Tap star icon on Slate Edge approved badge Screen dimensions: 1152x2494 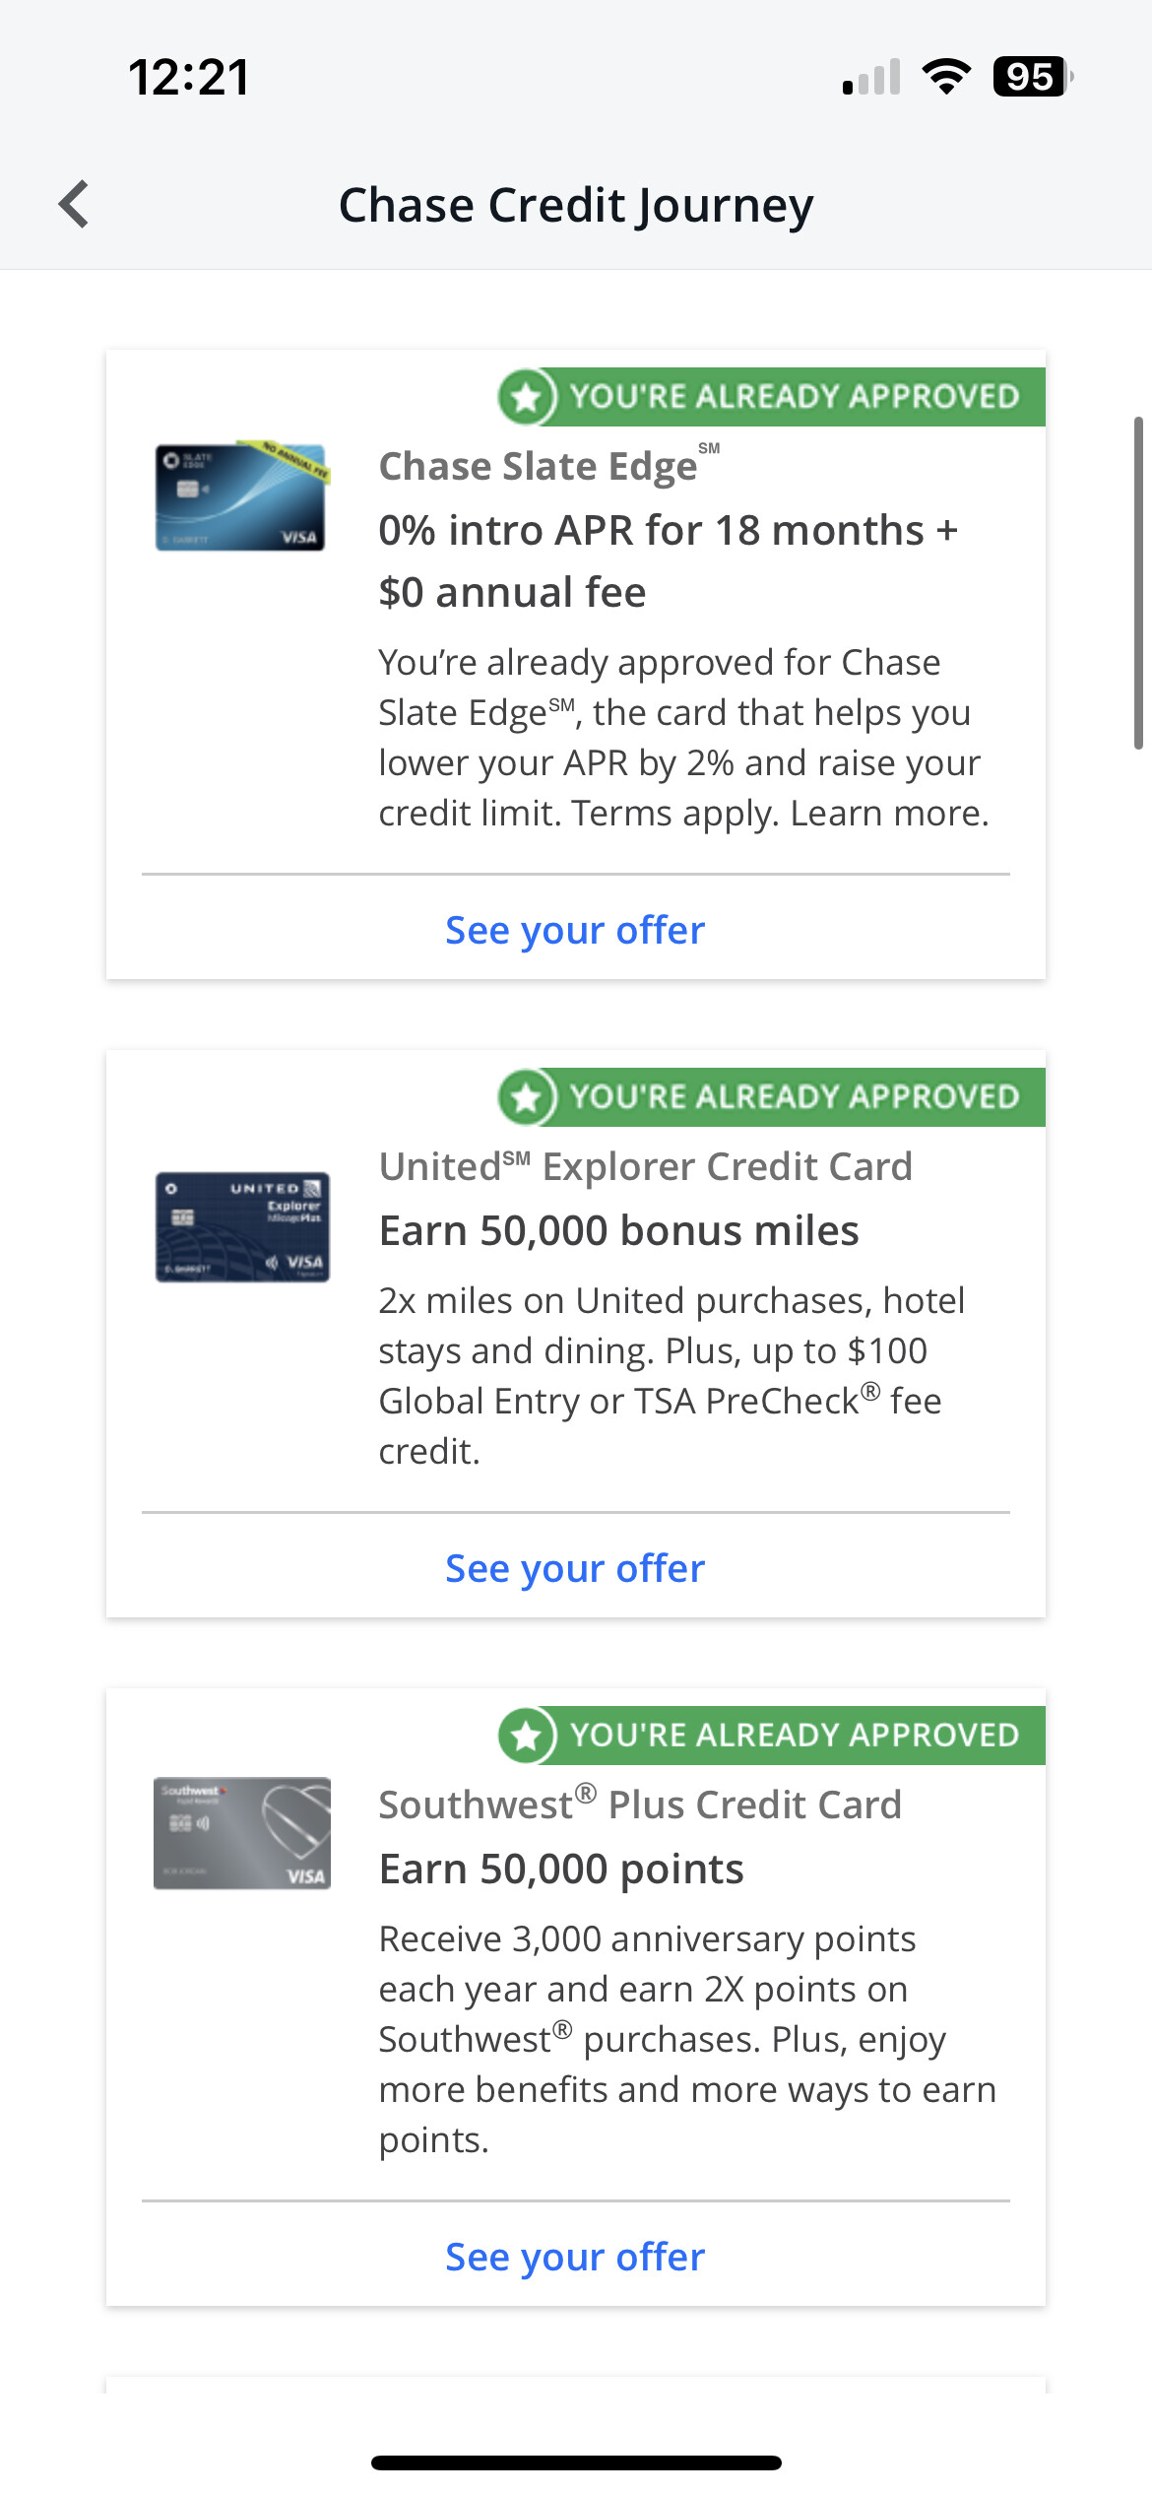click(x=527, y=397)
